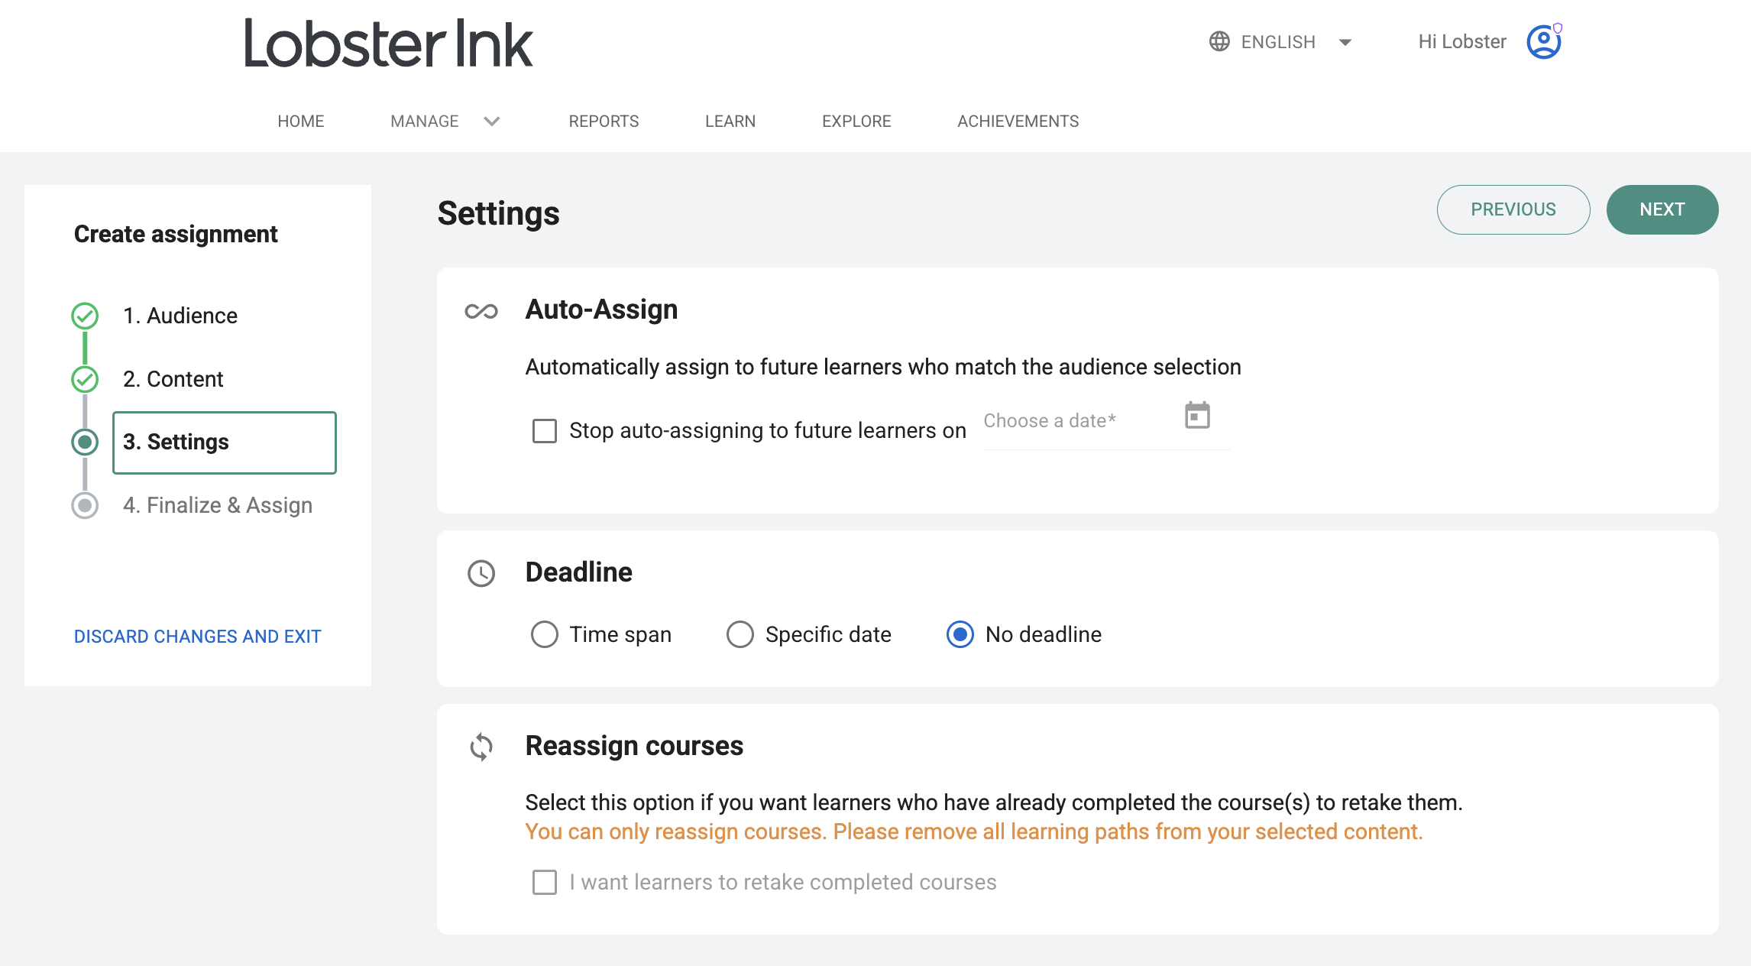Viewport: 1751px width, 966px height.
Task: Select the No deadline radio button
Action: coord(960,634)
